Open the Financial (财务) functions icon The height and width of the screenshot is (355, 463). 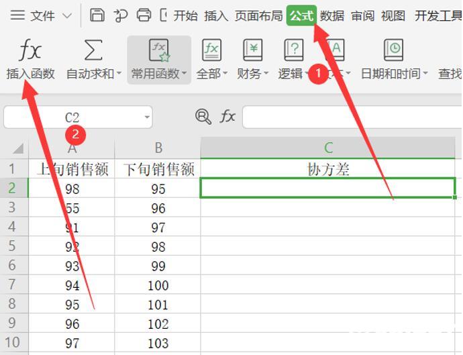[x=252, y=50]
